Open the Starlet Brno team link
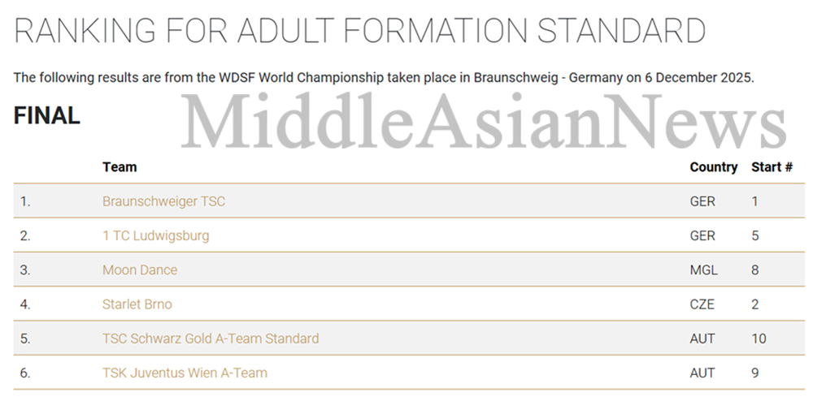Screen dimensions: 813x401 (x=137, y=304)
